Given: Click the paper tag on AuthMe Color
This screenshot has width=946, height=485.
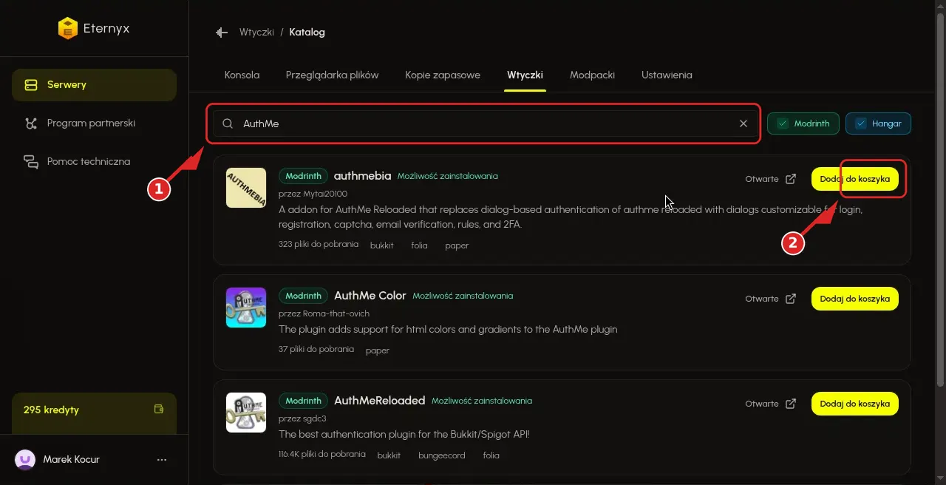Looking at the screenshot, I should pos(378,350).
